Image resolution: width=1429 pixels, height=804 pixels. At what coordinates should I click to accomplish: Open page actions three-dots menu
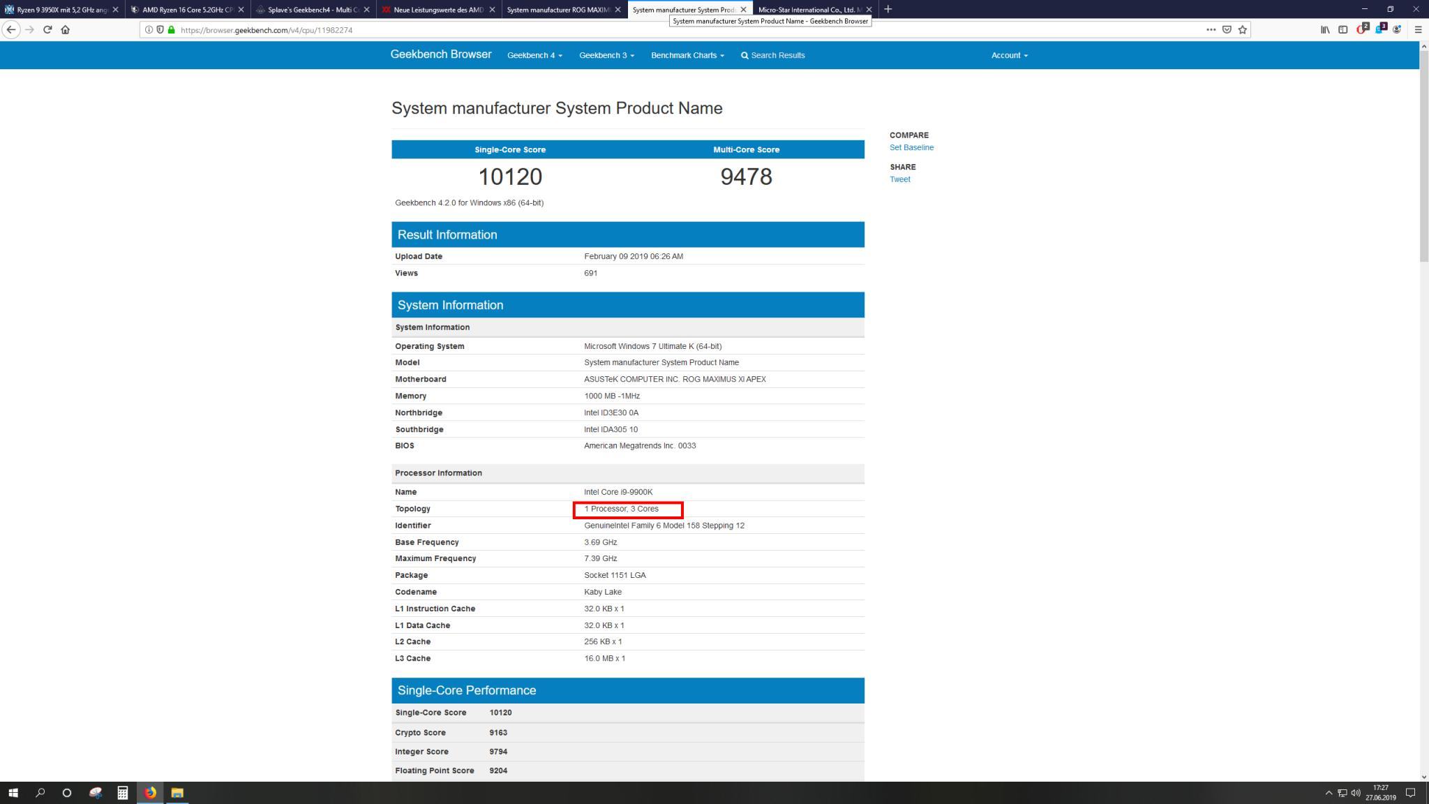pyautogui.click(x=1211, y=30)
